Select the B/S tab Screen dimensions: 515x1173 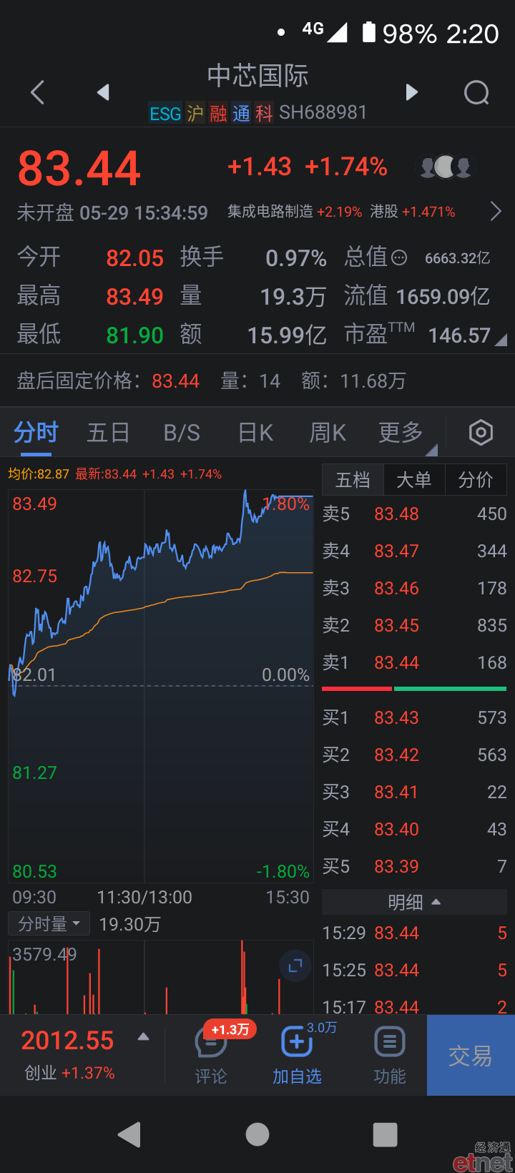(182, 433)
